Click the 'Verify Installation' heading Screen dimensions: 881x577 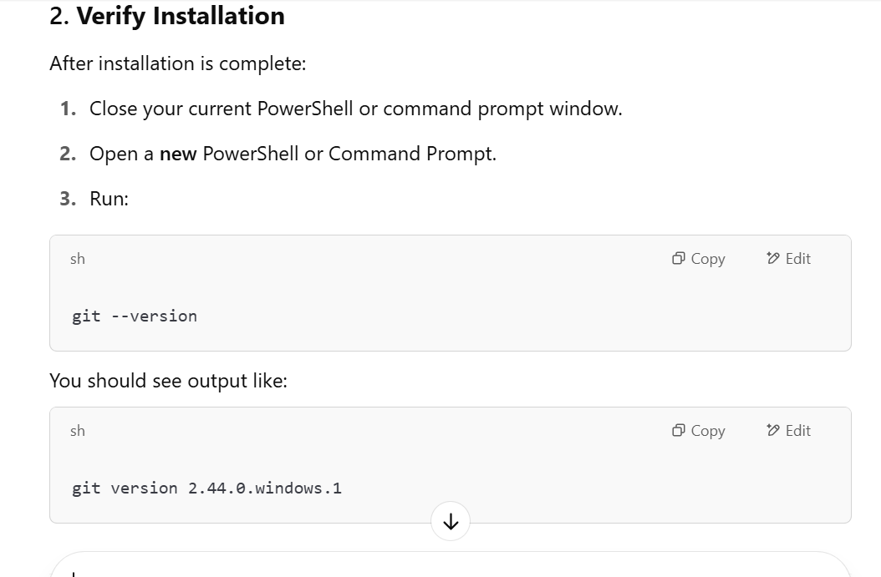(x=181, y=16)
